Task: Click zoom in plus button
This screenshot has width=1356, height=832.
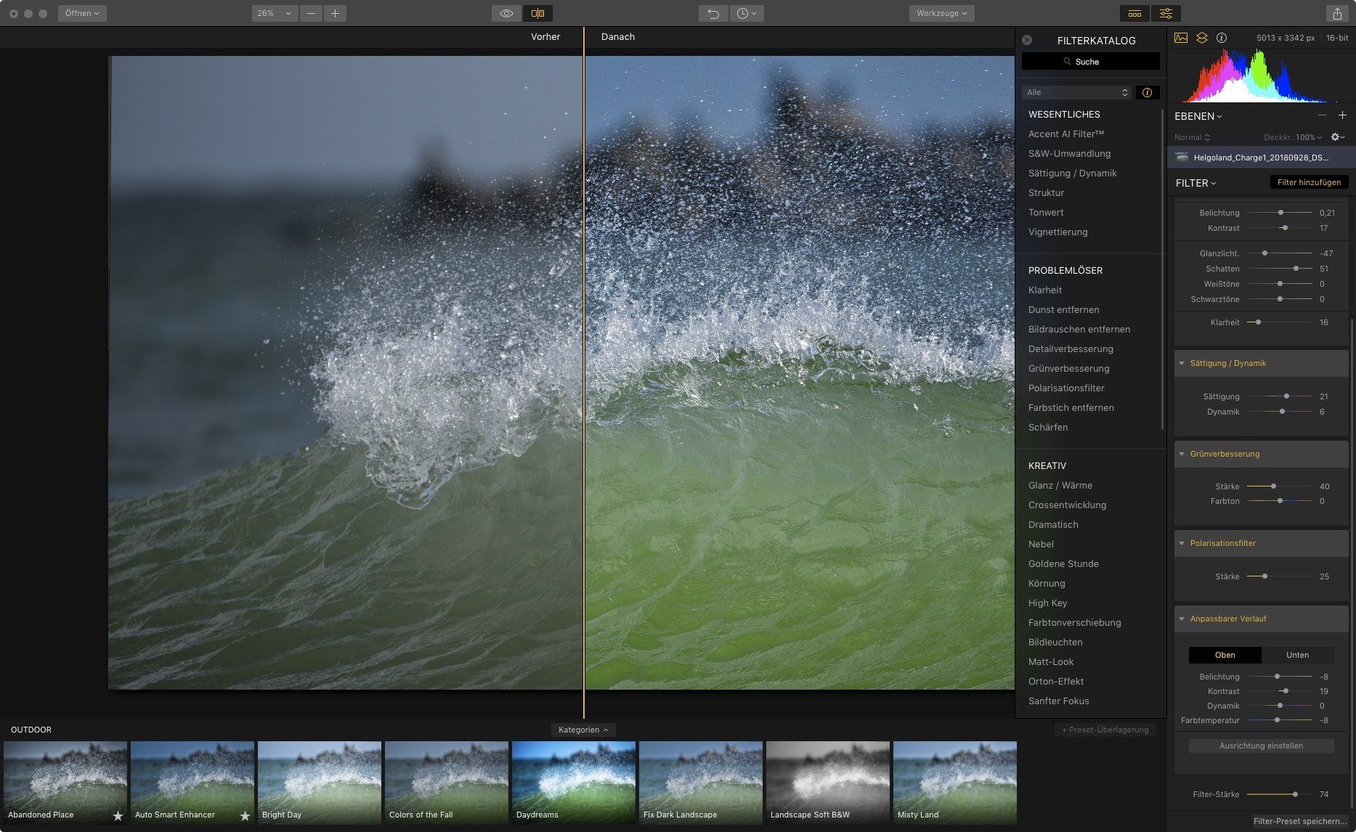Action: 335,14
